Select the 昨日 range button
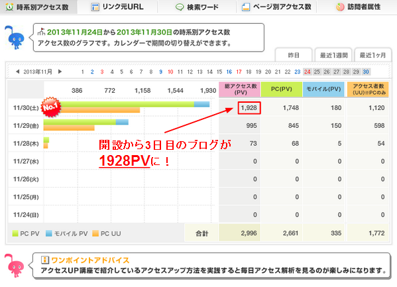397x287 pixels. click(294, 55)
